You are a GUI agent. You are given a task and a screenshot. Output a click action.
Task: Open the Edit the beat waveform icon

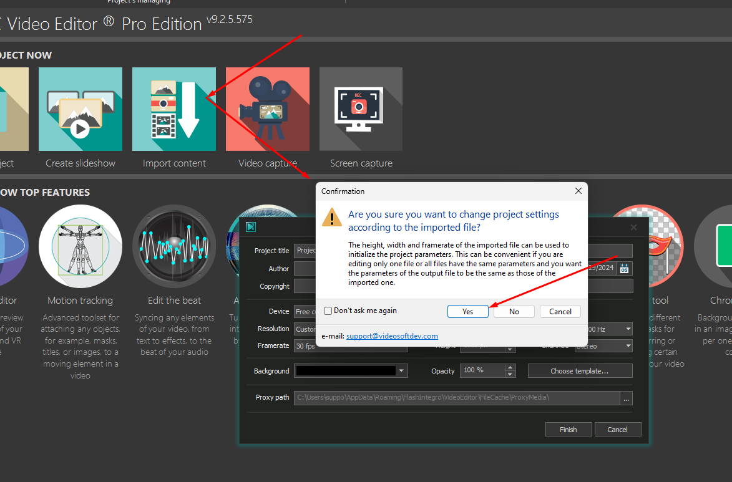pos(174,246)
